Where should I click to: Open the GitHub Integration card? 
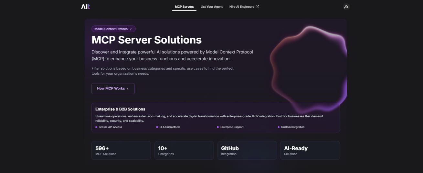point(247,150)
